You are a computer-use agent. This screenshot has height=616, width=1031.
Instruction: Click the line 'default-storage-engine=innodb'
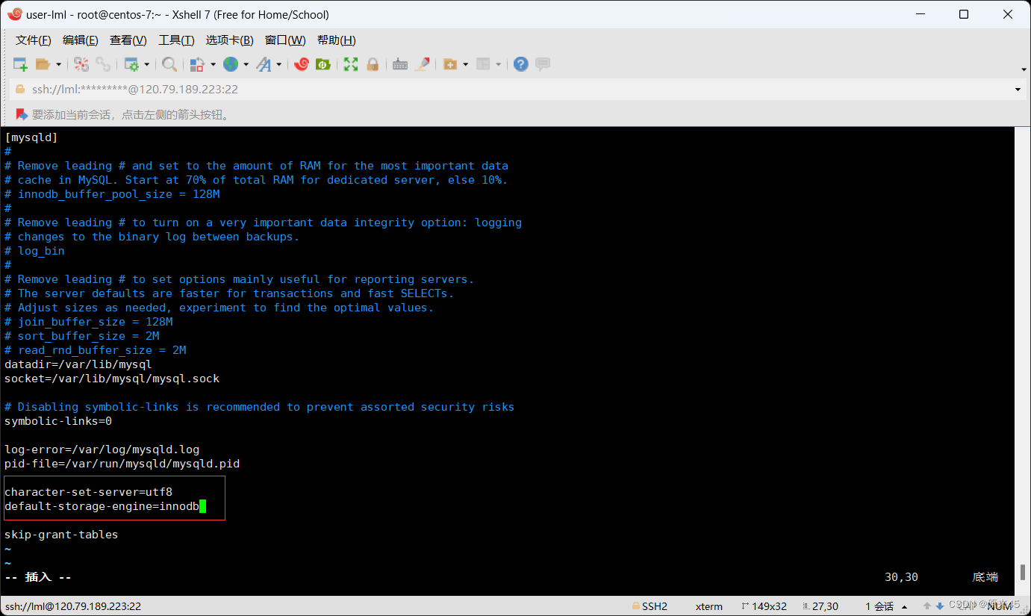point(102,506)
